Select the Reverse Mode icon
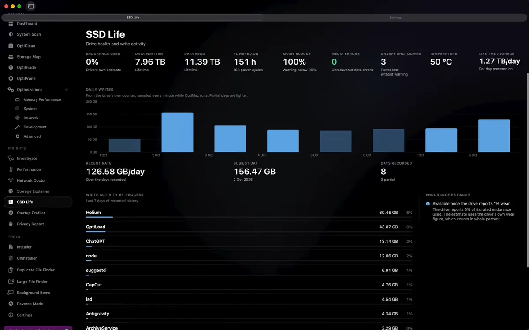 tap(11, 304)
